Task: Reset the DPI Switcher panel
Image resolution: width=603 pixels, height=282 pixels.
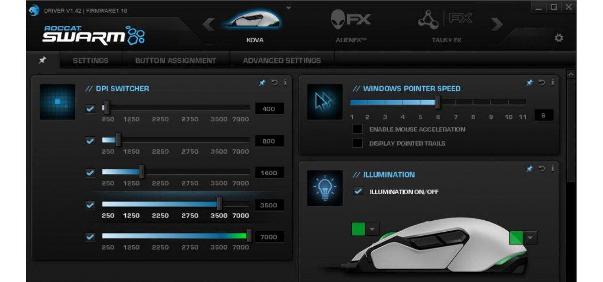Action: point(275,83)
